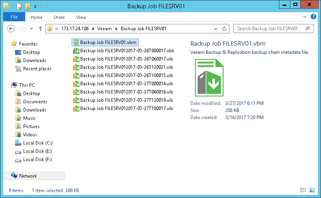321x198 pixels.
Task: Switch to Large icons view layout icon
Action: (x=312, y=190)
